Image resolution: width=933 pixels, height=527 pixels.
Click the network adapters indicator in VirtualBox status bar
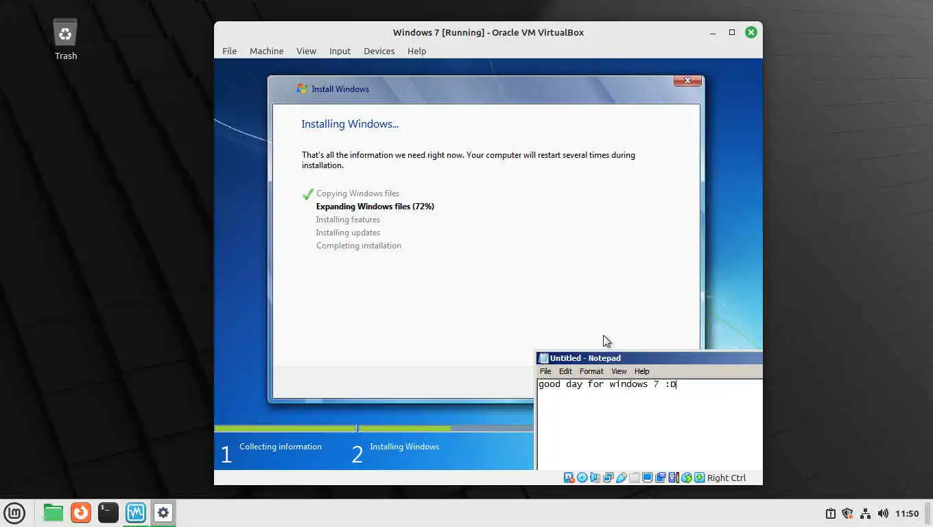pyautogui.click(x=608, y=478)
